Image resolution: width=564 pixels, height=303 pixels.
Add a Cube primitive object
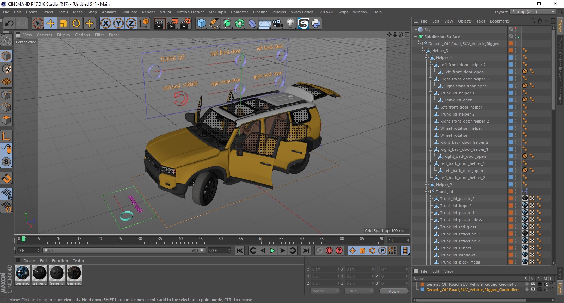pos(201,24)
